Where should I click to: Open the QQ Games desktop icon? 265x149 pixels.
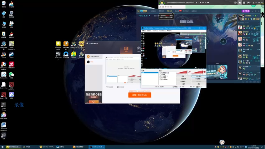12,4
